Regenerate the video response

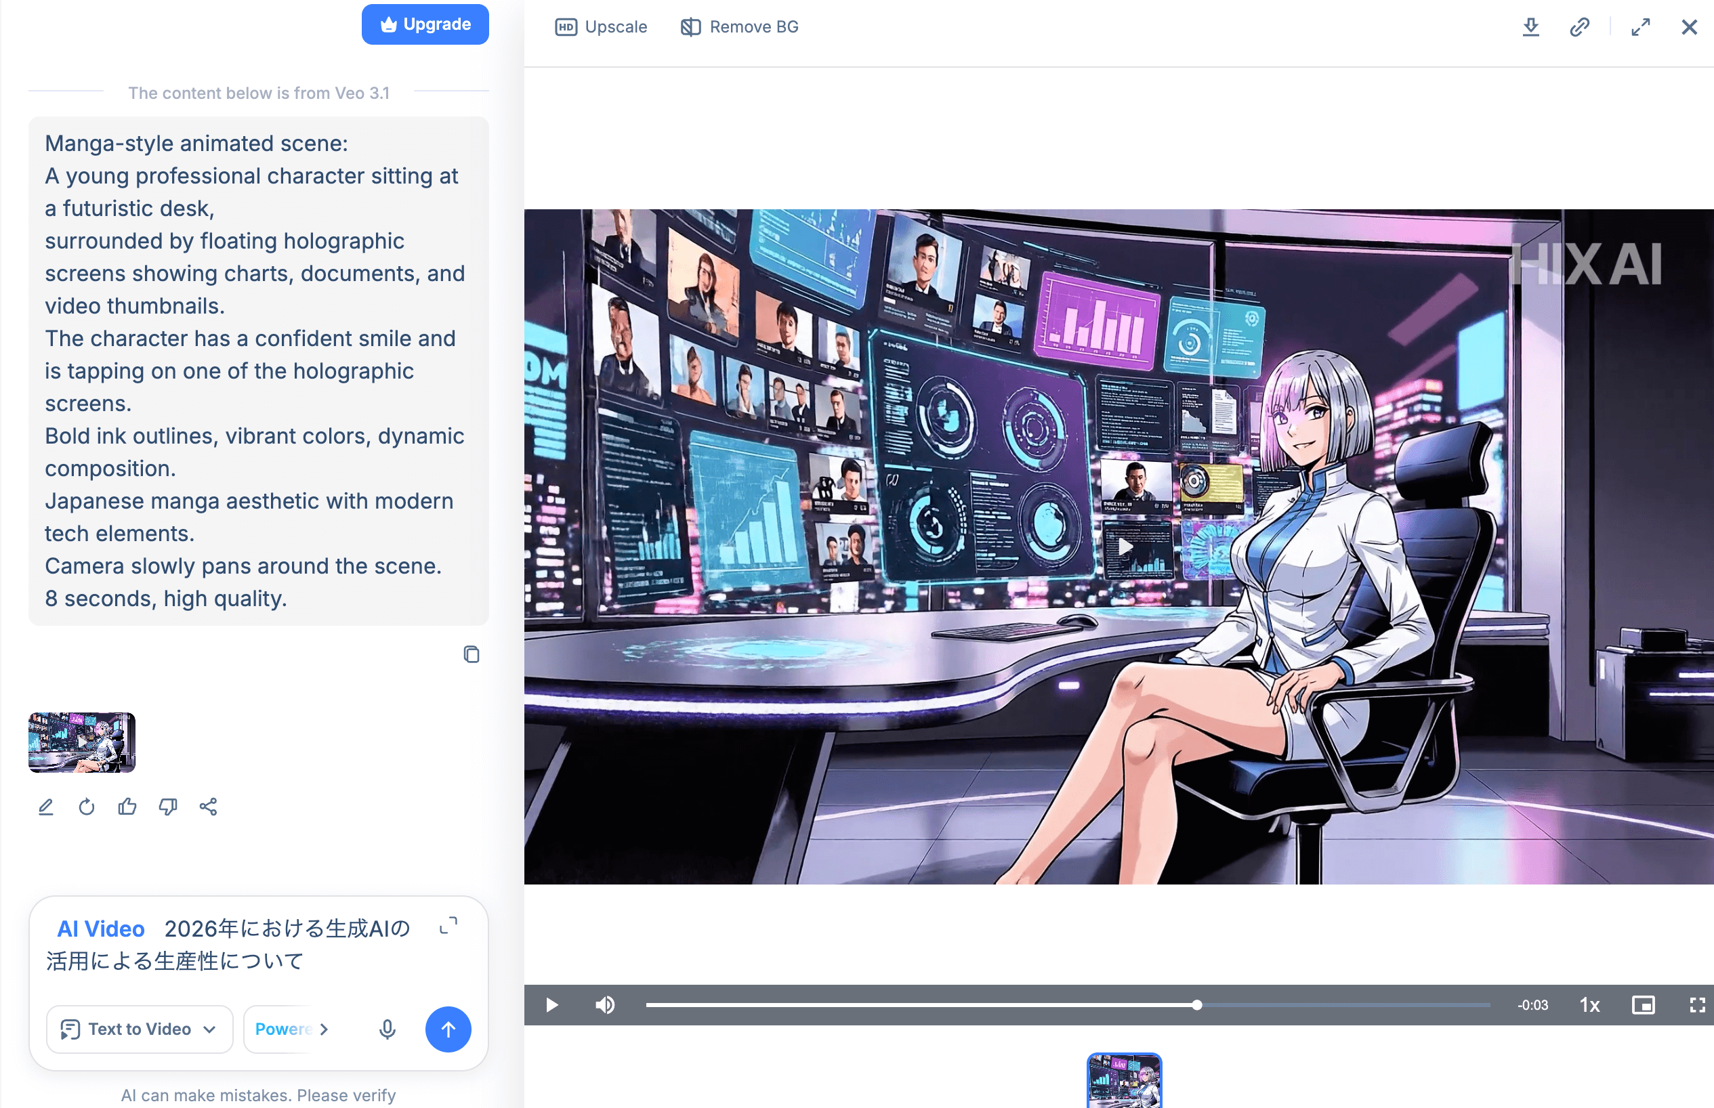(x=86, y=807)
